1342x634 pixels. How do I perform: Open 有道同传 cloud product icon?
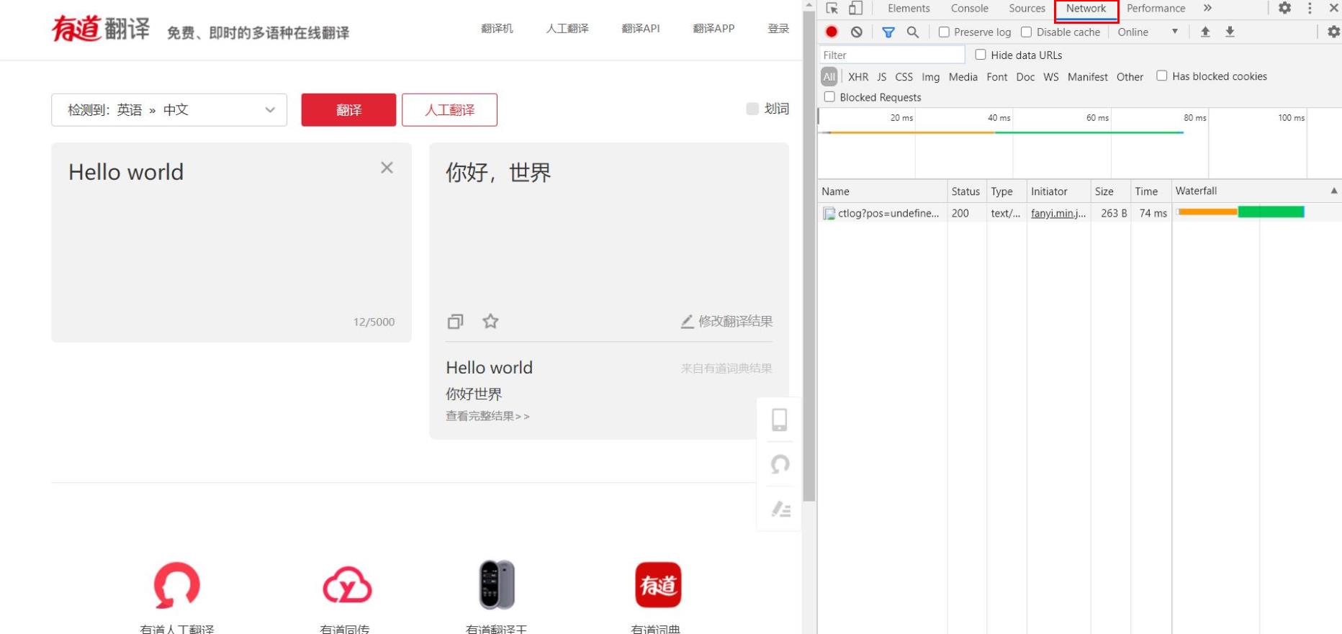(347, 585)
